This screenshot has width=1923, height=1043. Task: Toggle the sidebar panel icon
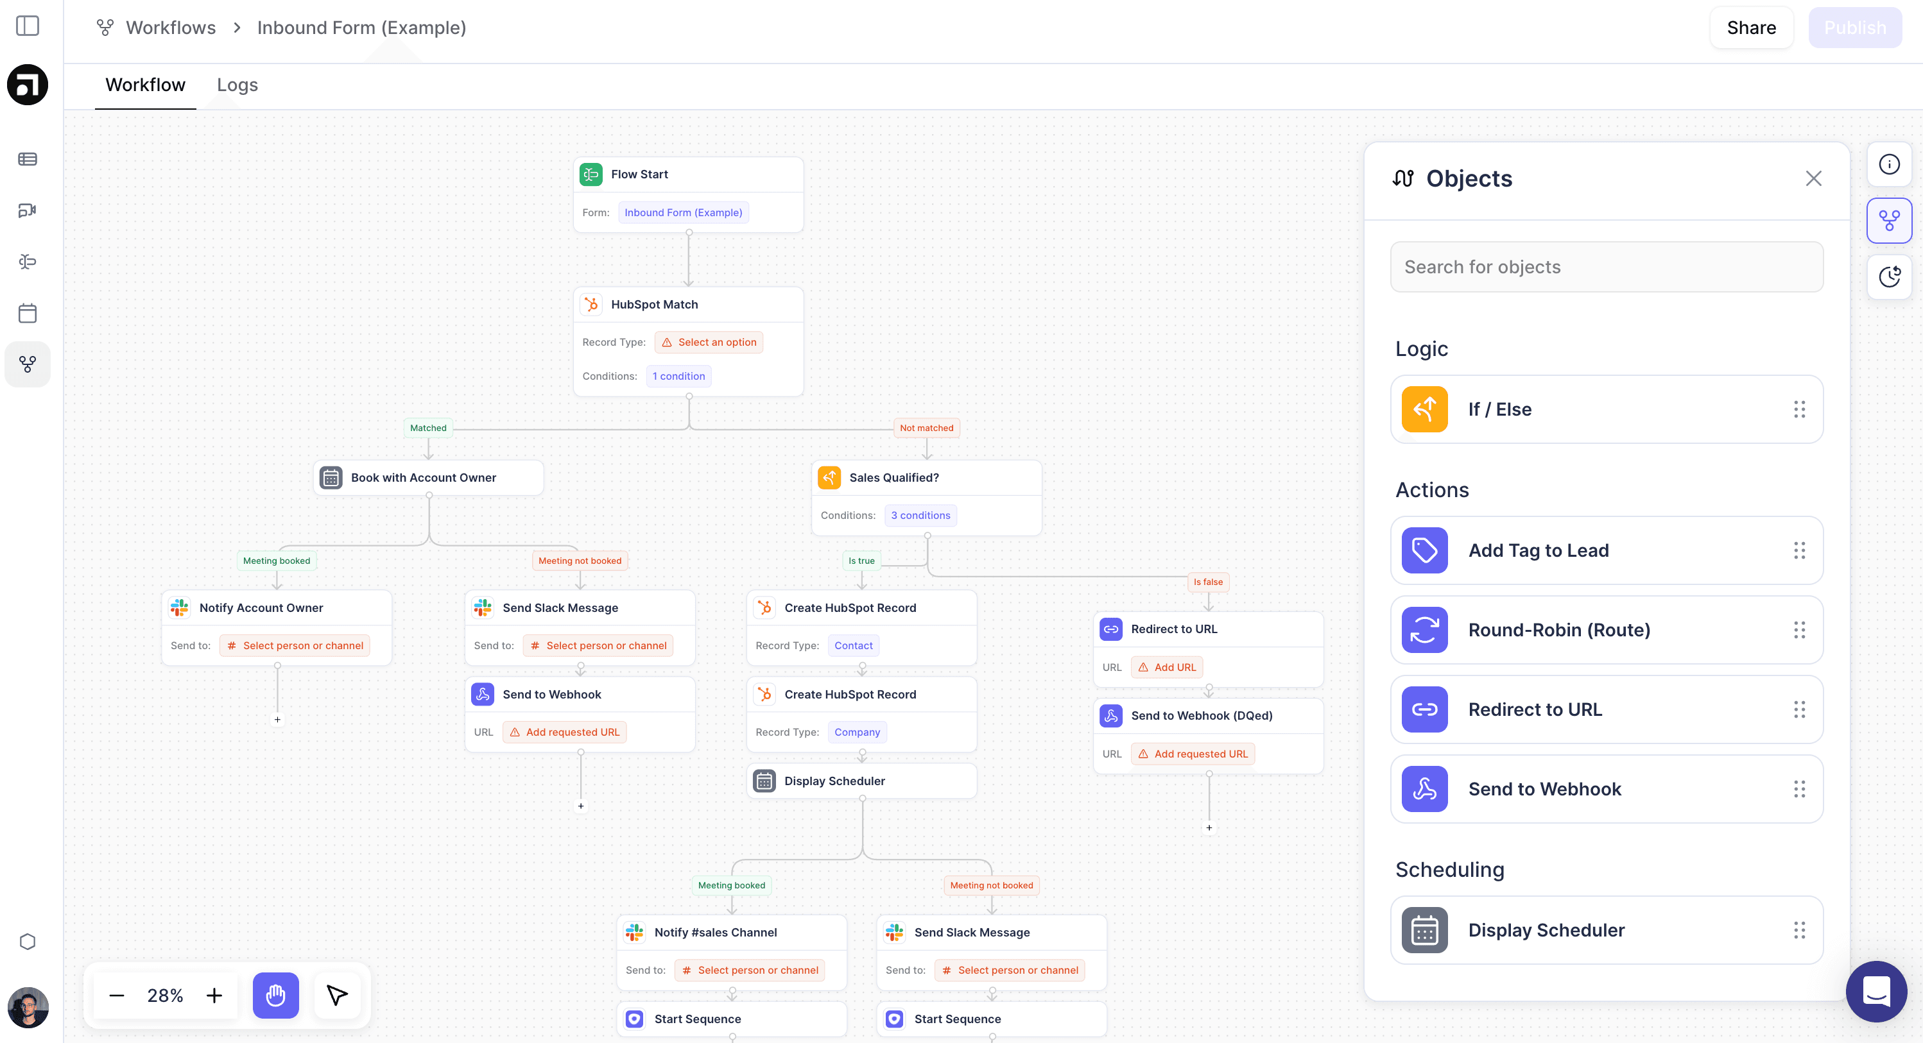[x=28, y=26]
